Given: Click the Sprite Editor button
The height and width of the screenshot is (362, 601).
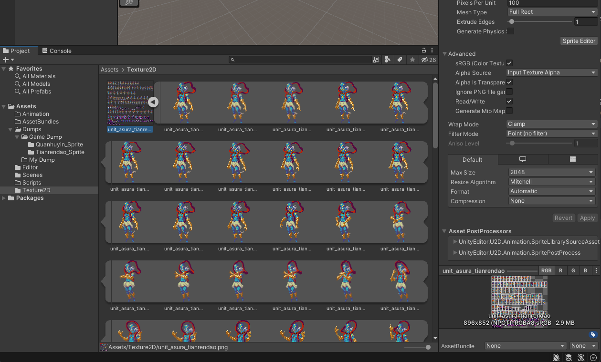Looking at the screenshot, I should click(579, 41).
